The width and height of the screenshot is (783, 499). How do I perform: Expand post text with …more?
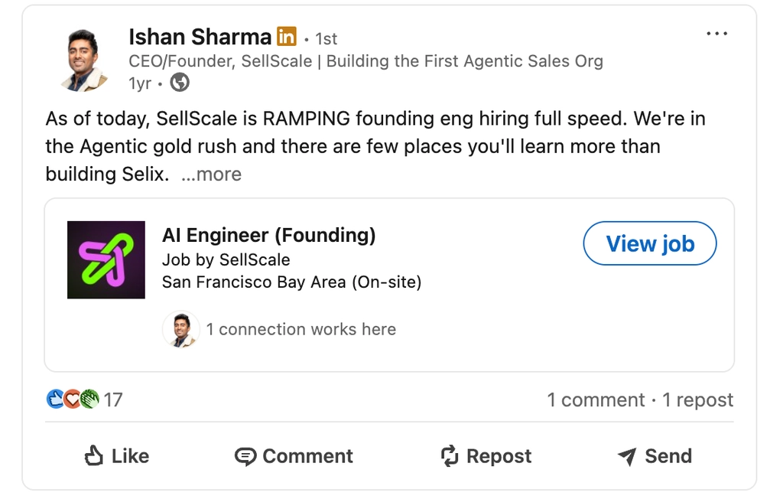212,174
